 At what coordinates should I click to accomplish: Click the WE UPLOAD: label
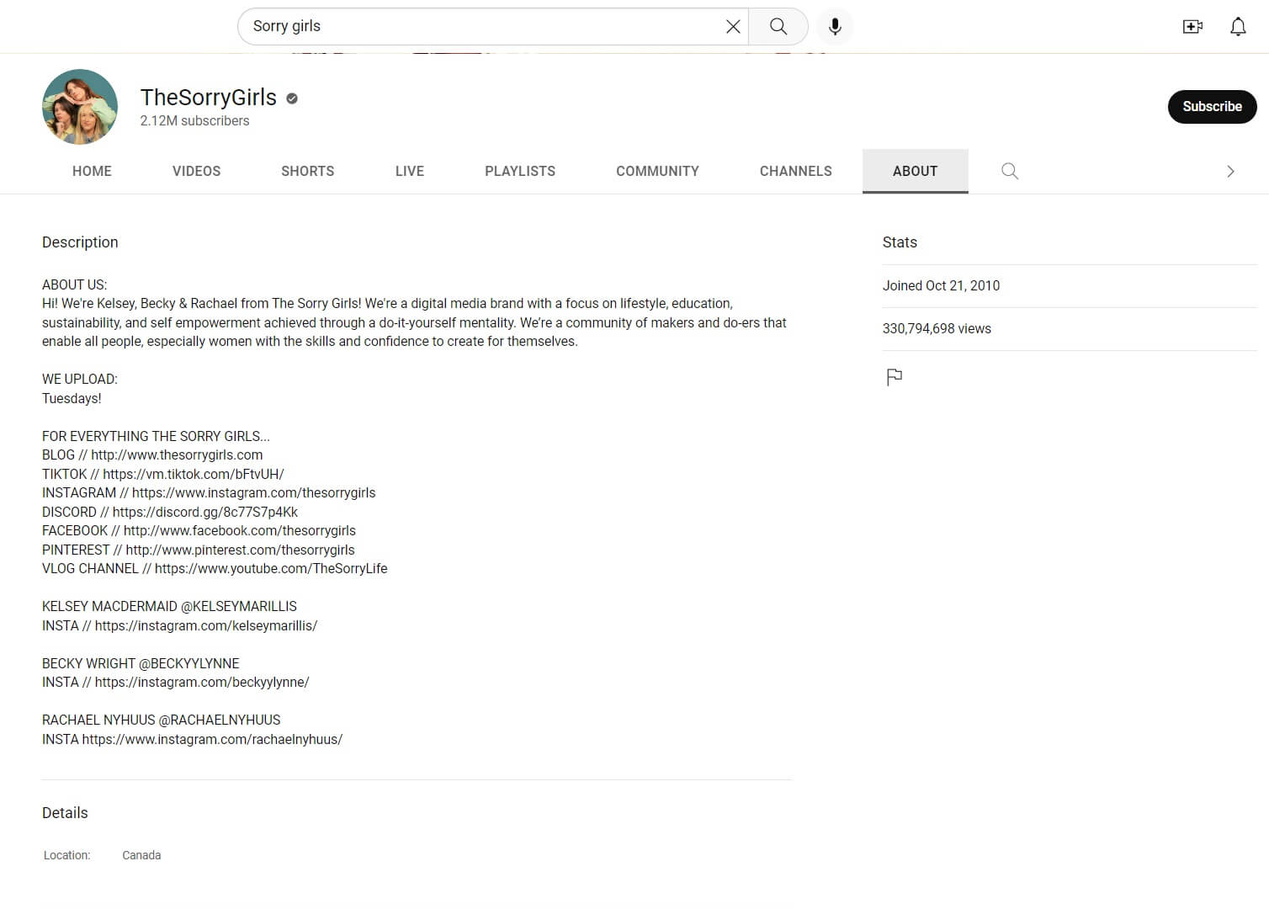pyautogui.click(x=80, y=380)
